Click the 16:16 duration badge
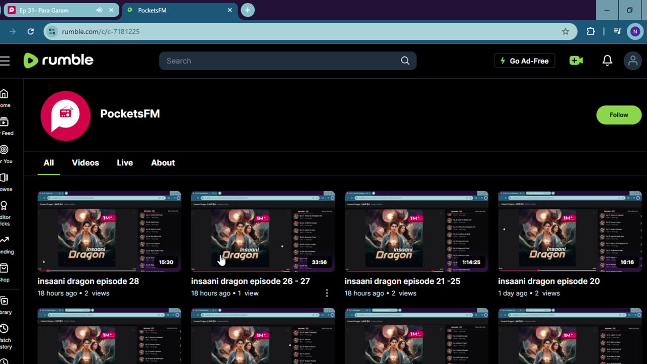This screenshot has height=364, width=647. point(627,262)
